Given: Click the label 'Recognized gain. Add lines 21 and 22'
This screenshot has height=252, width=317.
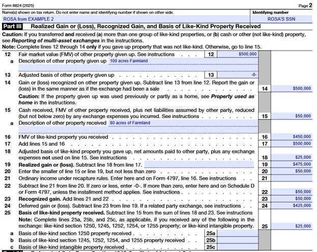Looking at the screenshot, I should pyautogui.click(x=64, y=199).
